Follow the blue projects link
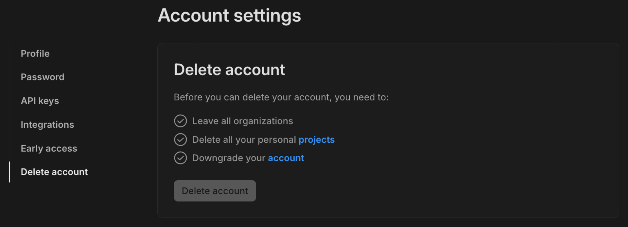The height and width of the screenshot is (227, 628). pos(316,140)
